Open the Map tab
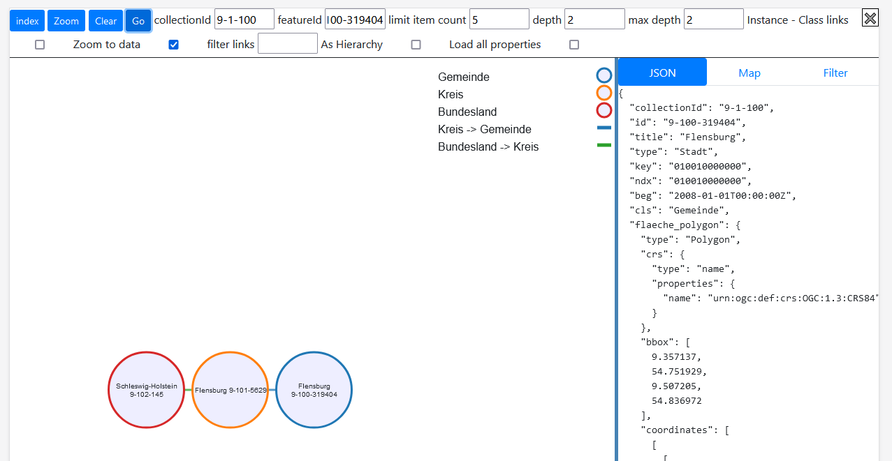Image resolution: width=892 pixels, height=461 pixels. [750, 73]
